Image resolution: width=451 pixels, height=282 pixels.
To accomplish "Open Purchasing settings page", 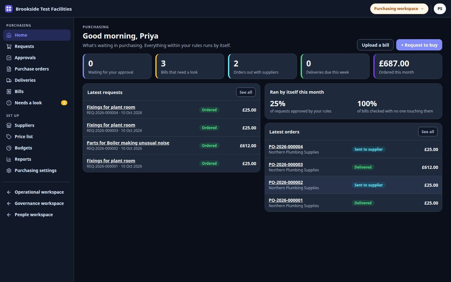I will [37, 170].
